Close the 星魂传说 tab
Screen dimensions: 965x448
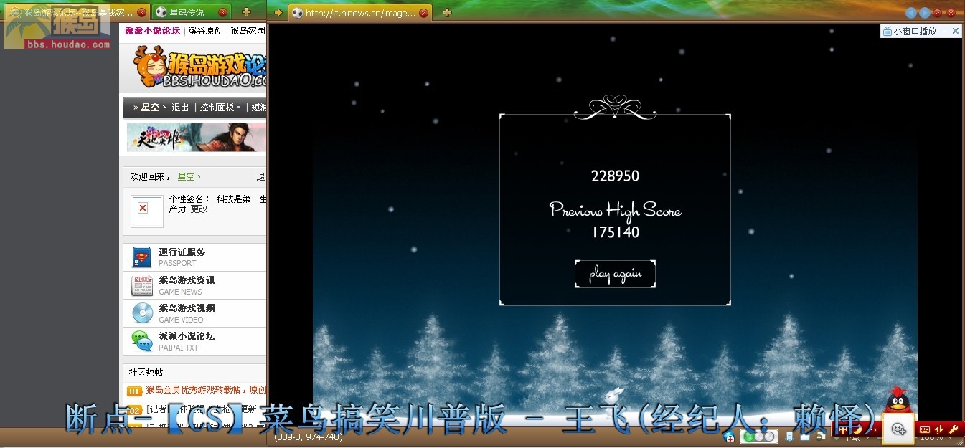(x=223, y=12)
